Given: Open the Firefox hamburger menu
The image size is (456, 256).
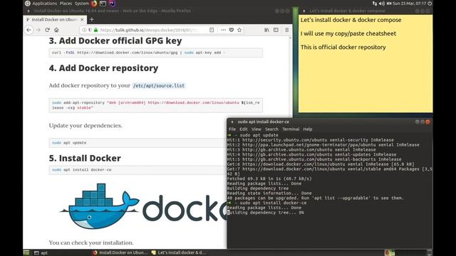Looking at the screenshot, I should [286, 30].
